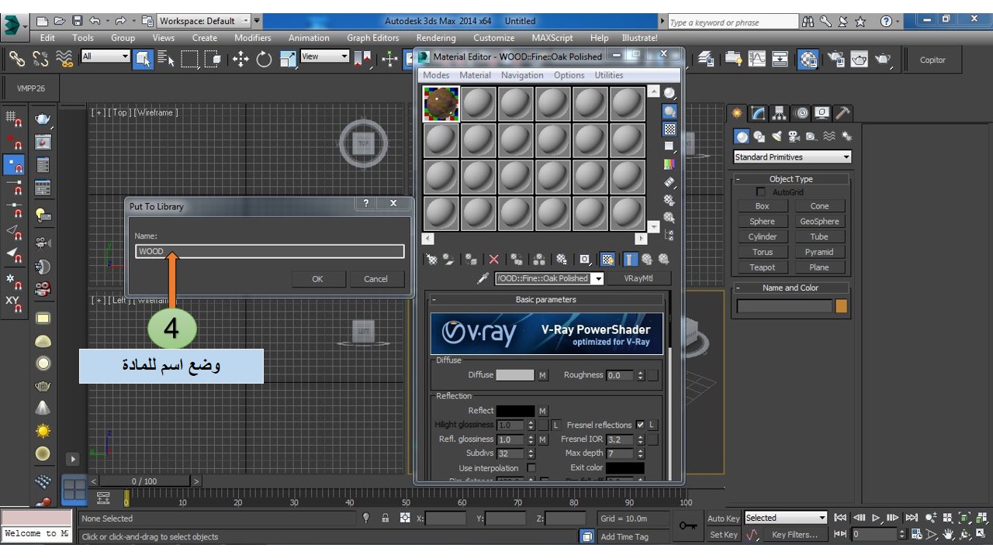This screenshot has height=558, width=993.
Task: Click the Select and Link tool
Action: pos(16,58)
